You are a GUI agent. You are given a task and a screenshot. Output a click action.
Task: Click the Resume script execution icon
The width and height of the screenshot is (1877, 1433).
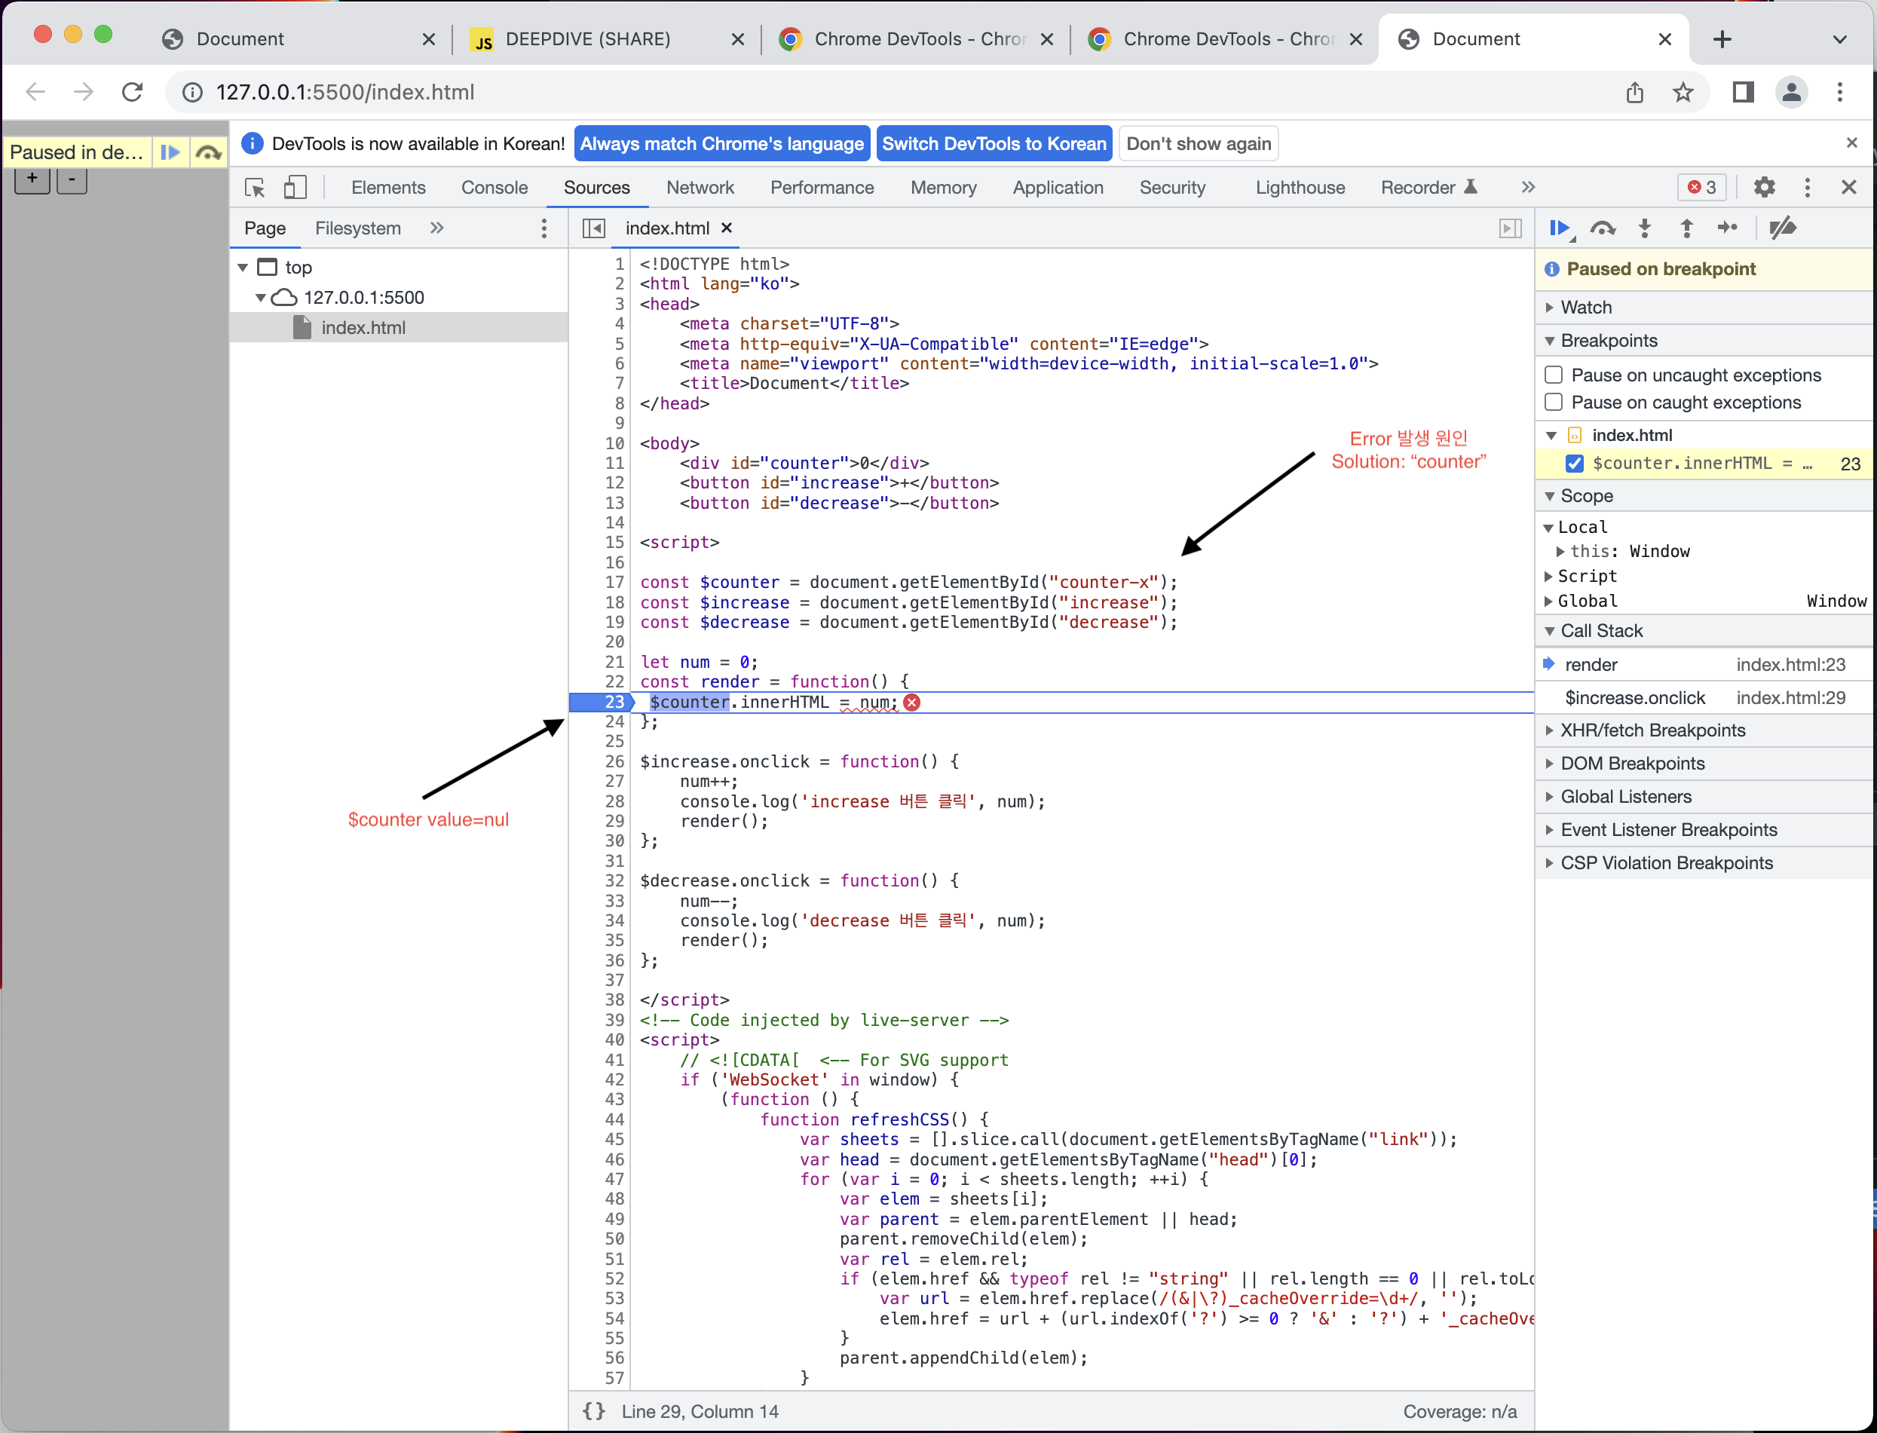click(1559, 228)
